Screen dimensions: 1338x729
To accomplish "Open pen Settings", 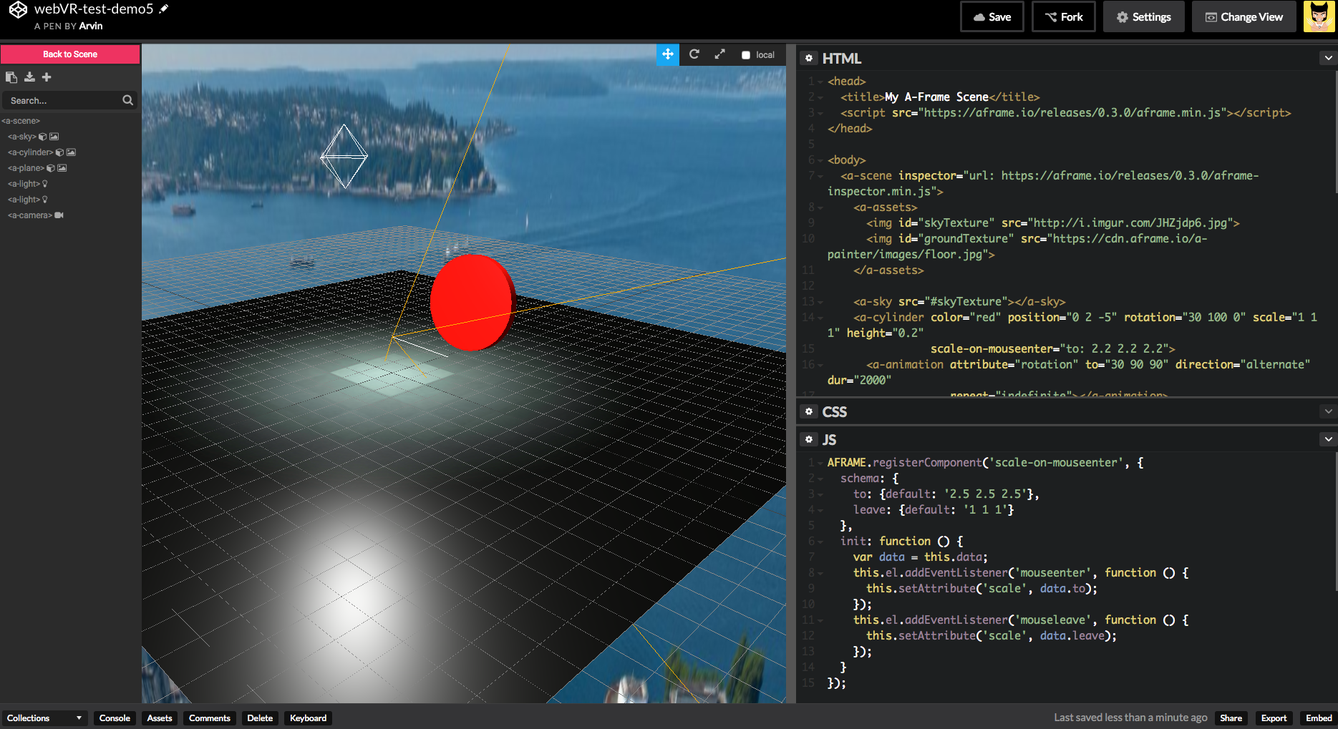I will (x=1143, y=16).
